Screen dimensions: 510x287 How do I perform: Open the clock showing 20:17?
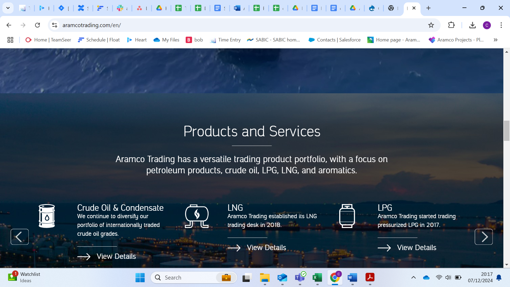[480, 277]
